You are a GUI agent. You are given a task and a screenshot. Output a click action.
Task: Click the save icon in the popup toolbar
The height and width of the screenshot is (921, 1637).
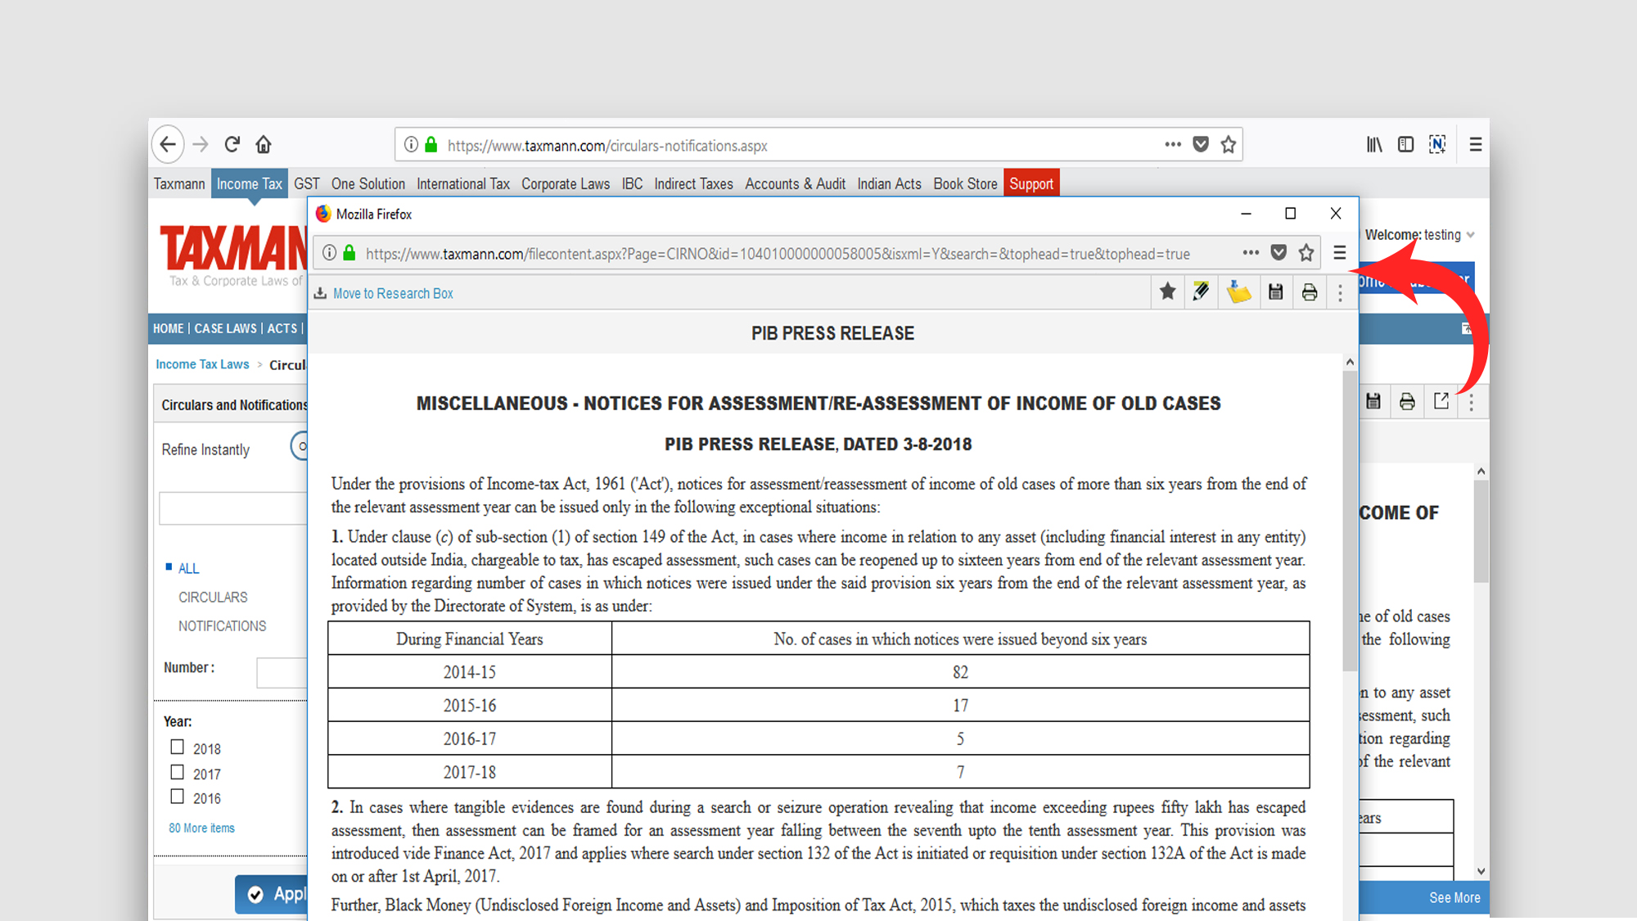pyautogui.click(x=1275, y=291)
